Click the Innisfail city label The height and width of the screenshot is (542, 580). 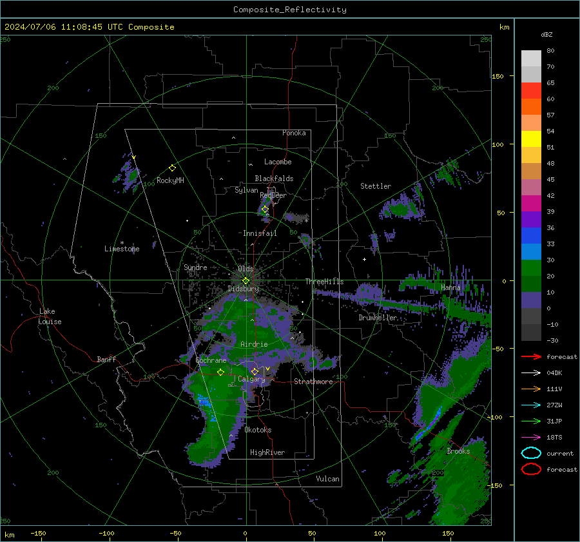pos(260,233)
